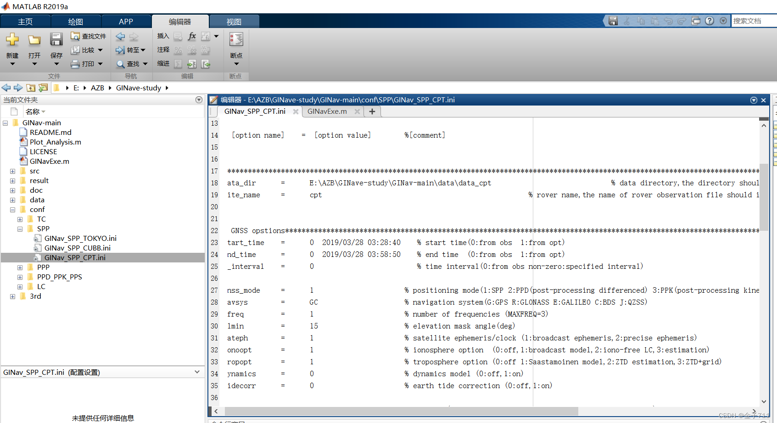
Task: Click the E: drive in address path
Action: [x=76, y=88]
